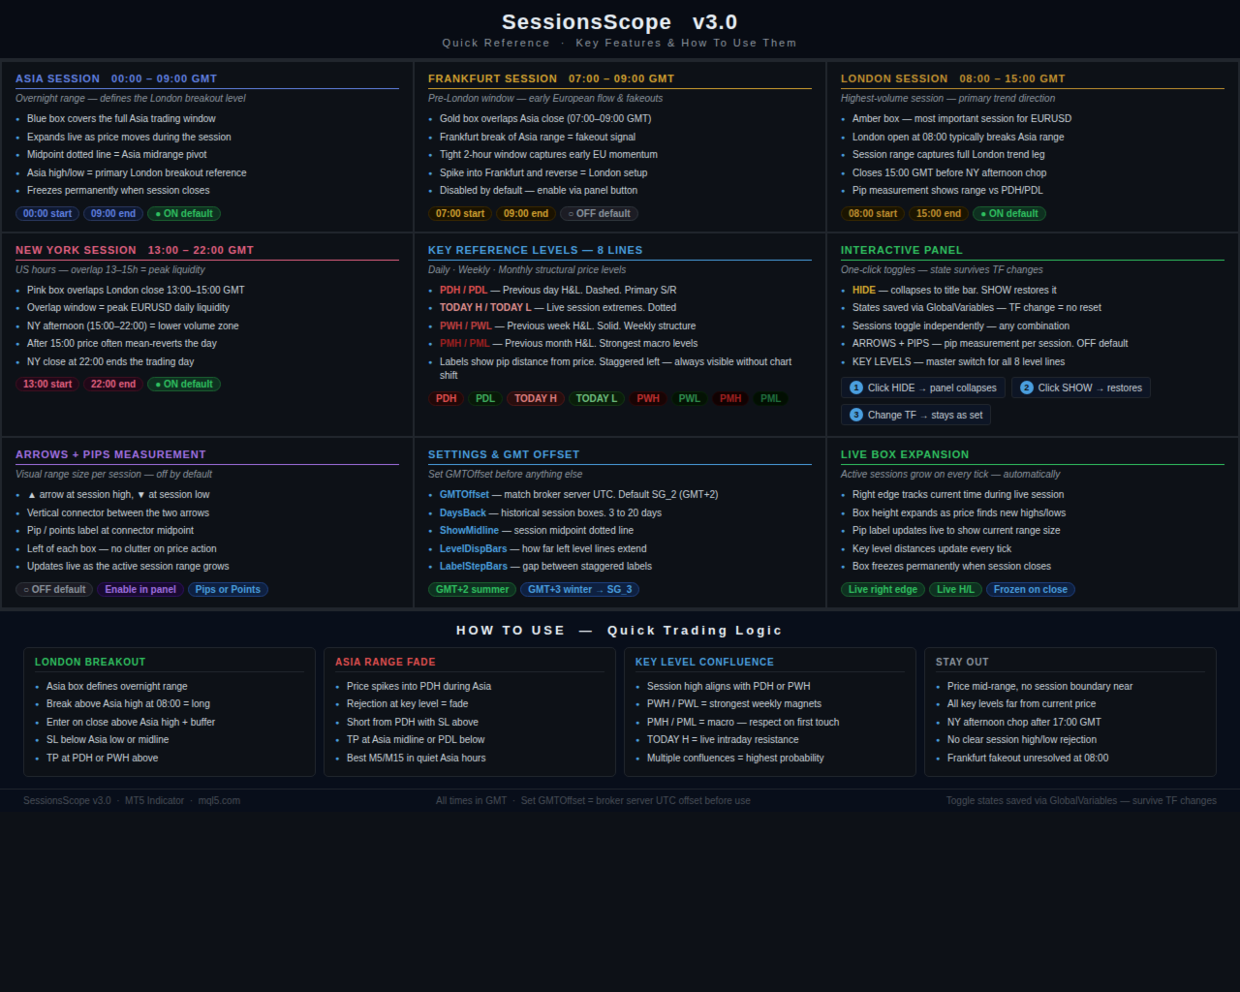Toggle the New York 'ON default' pill
This screenshot has height=992, width=1240.
[184, 384]
